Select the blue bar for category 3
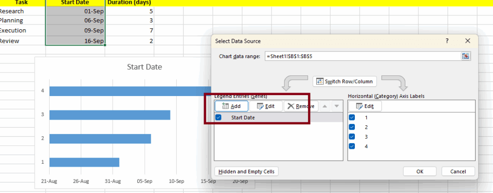This screenshot has height=193, width=493. tap(110, 115)
